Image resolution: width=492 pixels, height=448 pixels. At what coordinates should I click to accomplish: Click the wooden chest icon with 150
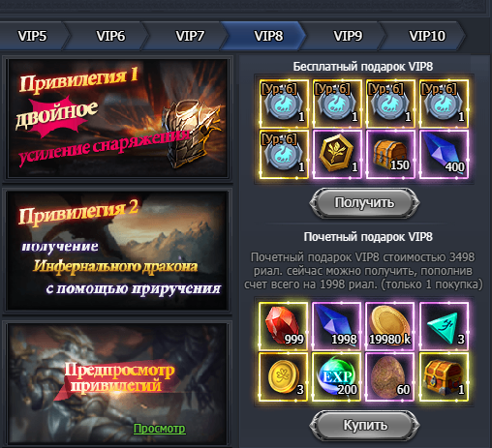[390, 154]
